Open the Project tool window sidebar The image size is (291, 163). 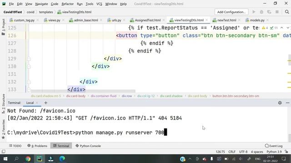tap(3, 27)
